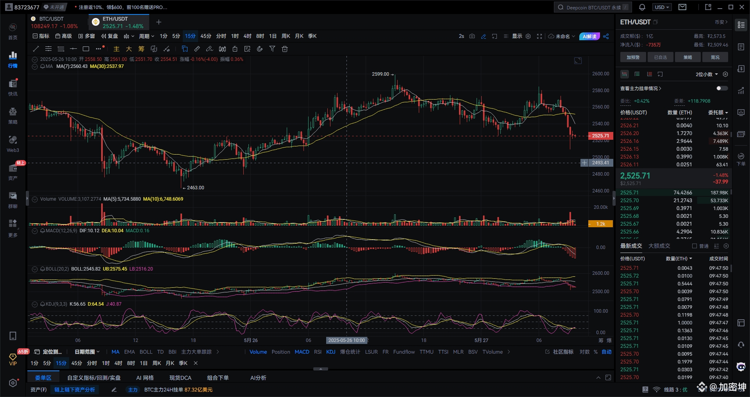Enter fullscreen chart mode
Viewport: 750px width, 397px height.
(539, 36)
